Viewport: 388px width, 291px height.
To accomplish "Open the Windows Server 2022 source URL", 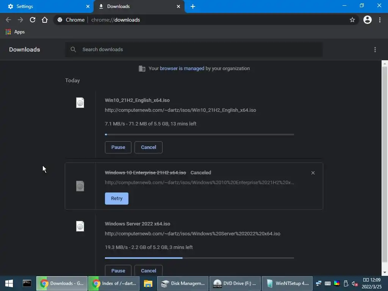I will point(192,233).
